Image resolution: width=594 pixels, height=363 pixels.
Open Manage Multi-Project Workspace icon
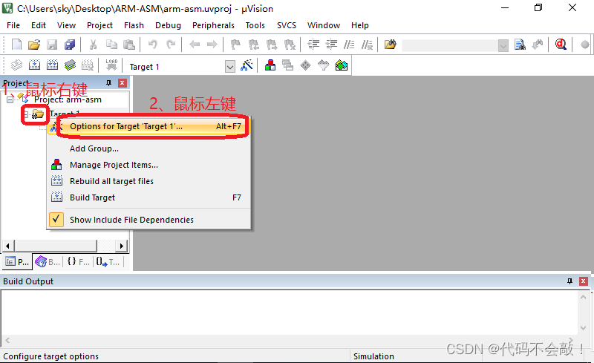coord(287,65)
